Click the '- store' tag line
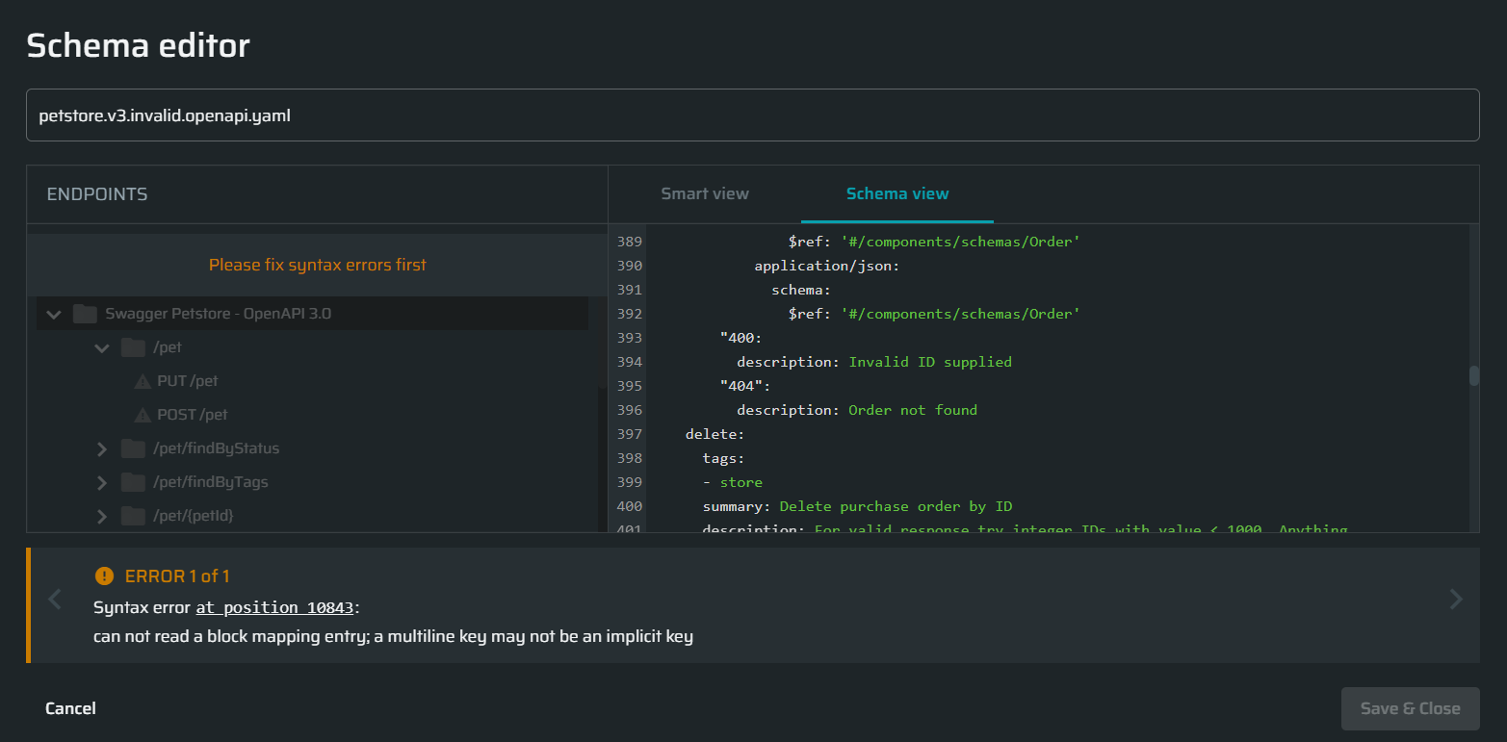The height and width of the screenshot is (742, 1507). pyautogui.click(x=733, y=482)
